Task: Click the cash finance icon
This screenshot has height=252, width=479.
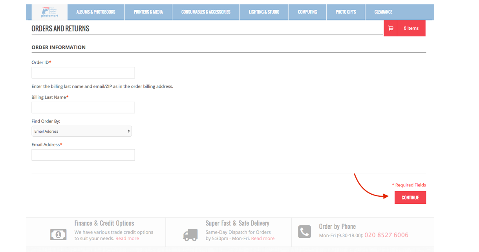Action: coord(58,234)
